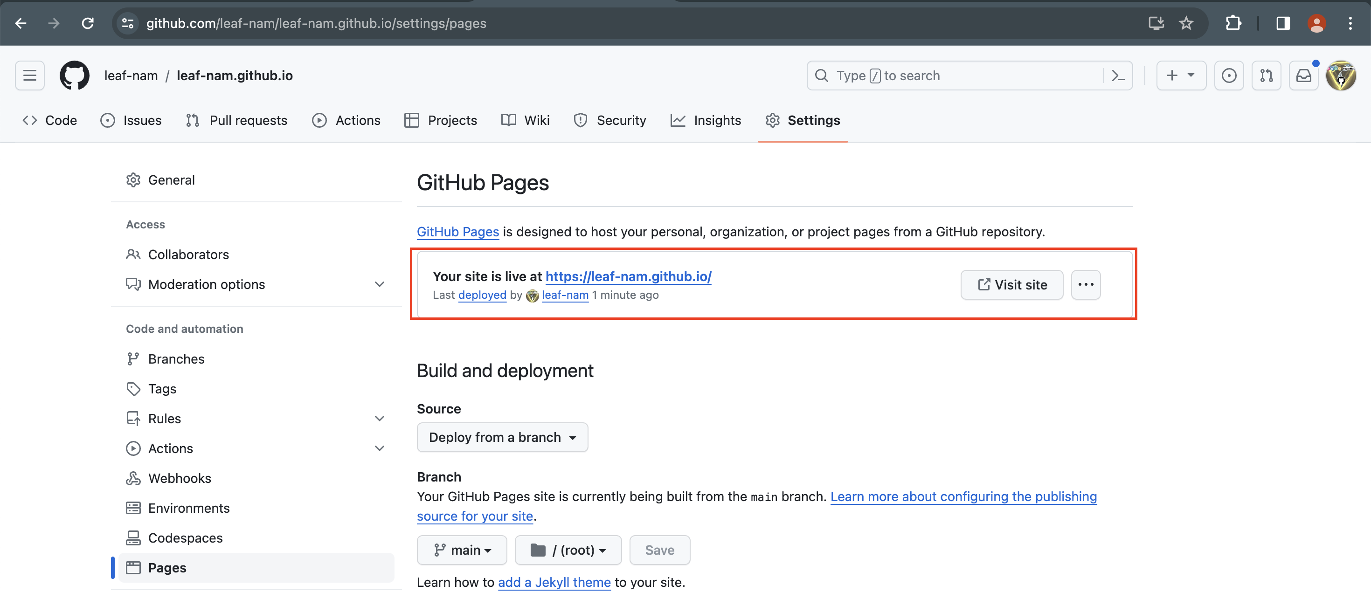This screenshot has width=1371, height=592.
Task: Switch to the Issues tab
Action: (131, 120)
